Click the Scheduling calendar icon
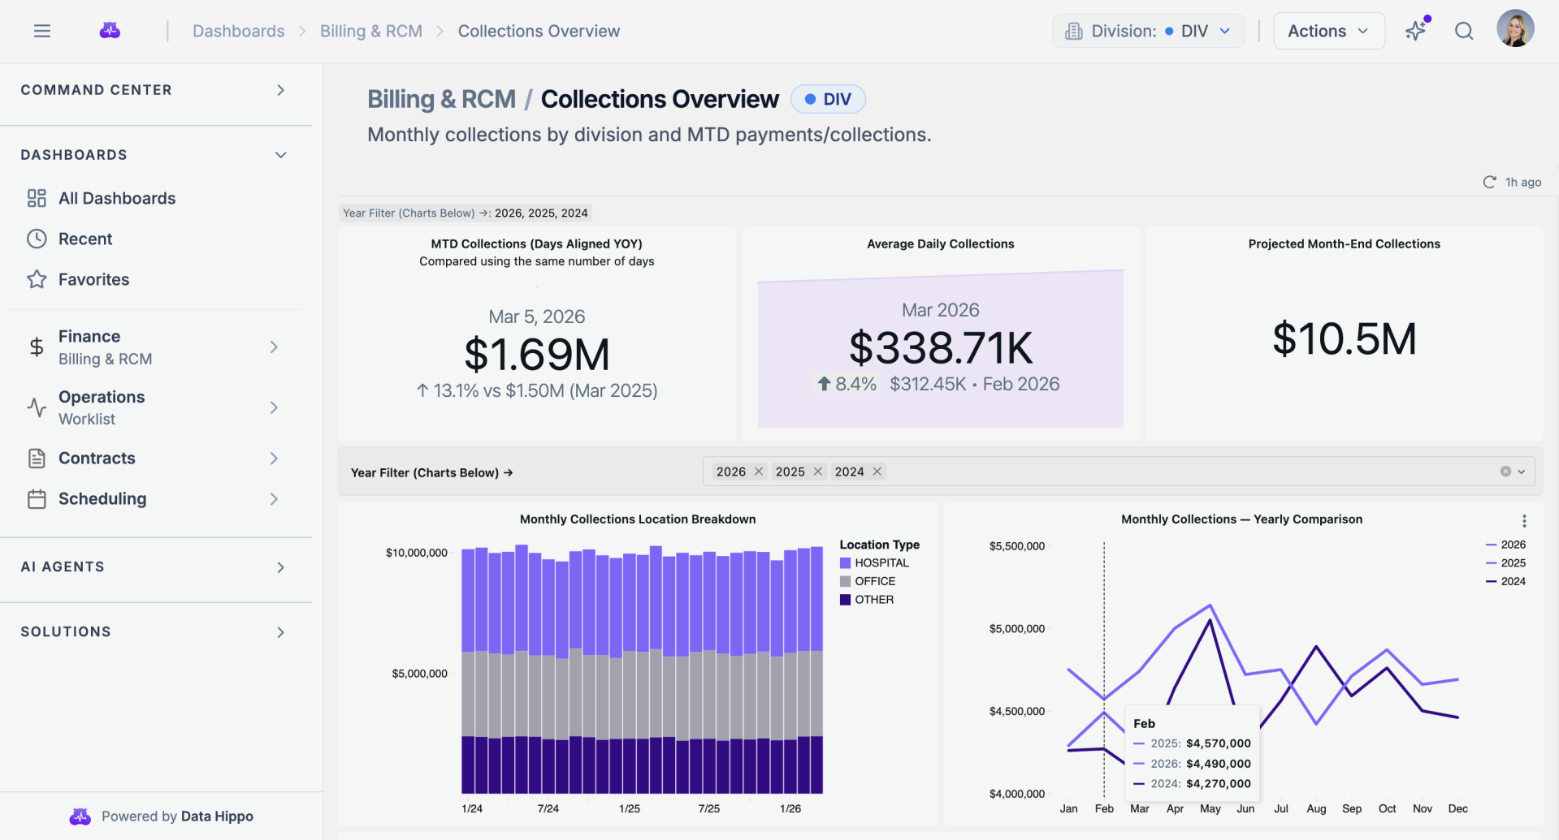 click(36, 498)
